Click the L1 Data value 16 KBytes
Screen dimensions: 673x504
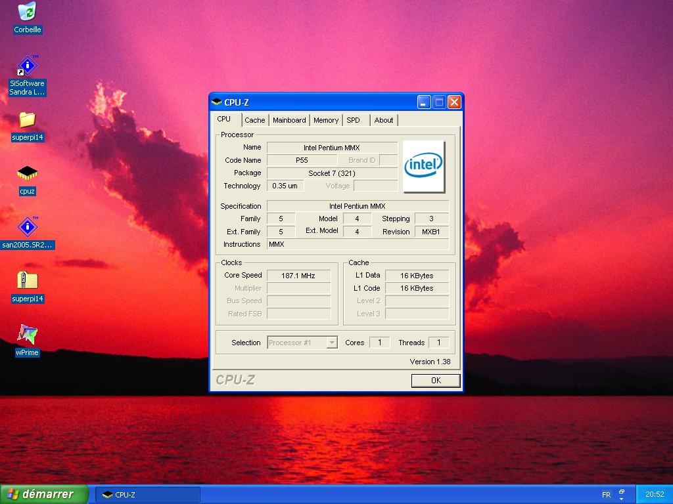[x=417, y=276]
